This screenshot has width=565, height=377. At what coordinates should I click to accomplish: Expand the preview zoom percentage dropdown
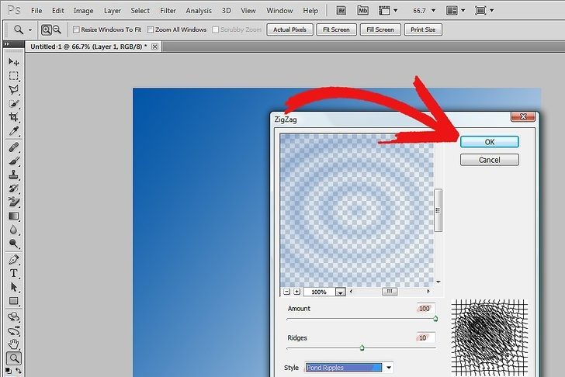click(340, 292)
